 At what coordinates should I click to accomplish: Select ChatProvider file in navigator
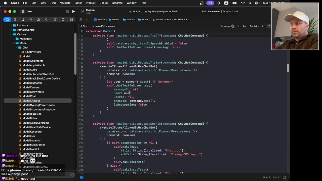33,52
